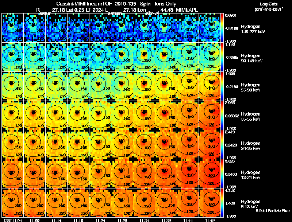292x222 pixels.
Task: Click the color bar for Hydrogen 35-55 keV
Action: [222, 116]
